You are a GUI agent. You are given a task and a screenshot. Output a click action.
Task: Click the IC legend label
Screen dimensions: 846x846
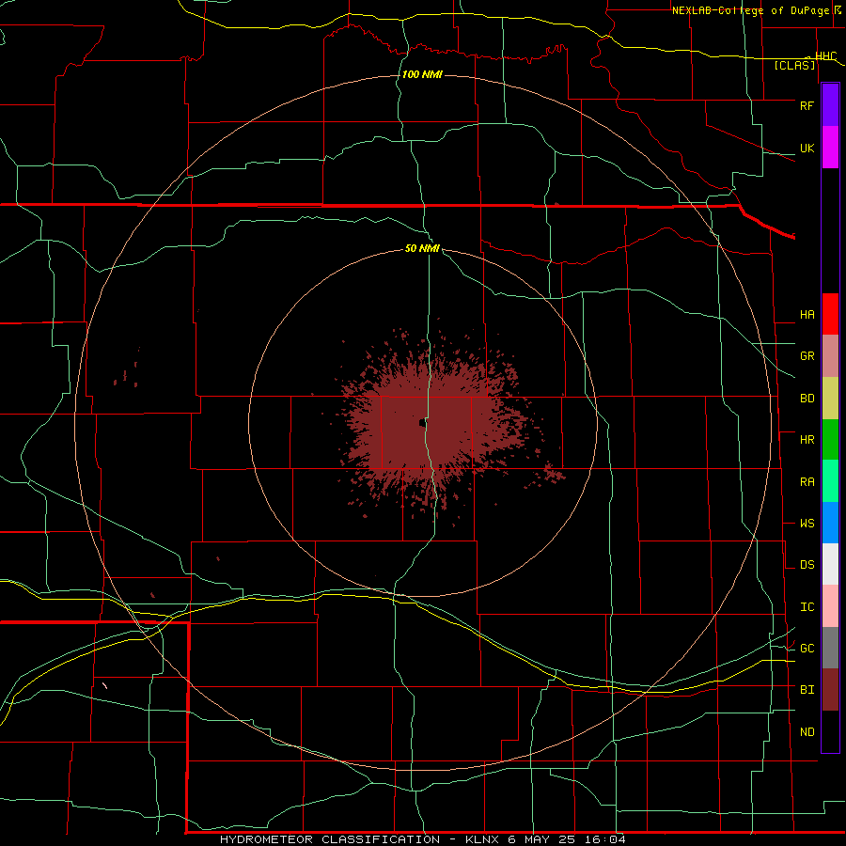pyautogui.click(x=807, y=606)
